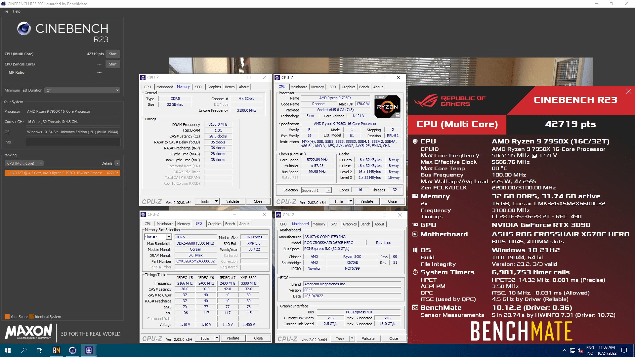Click System Timers stopwatch icon
Screen dimensions: 635x357
(x=415, y=272)
